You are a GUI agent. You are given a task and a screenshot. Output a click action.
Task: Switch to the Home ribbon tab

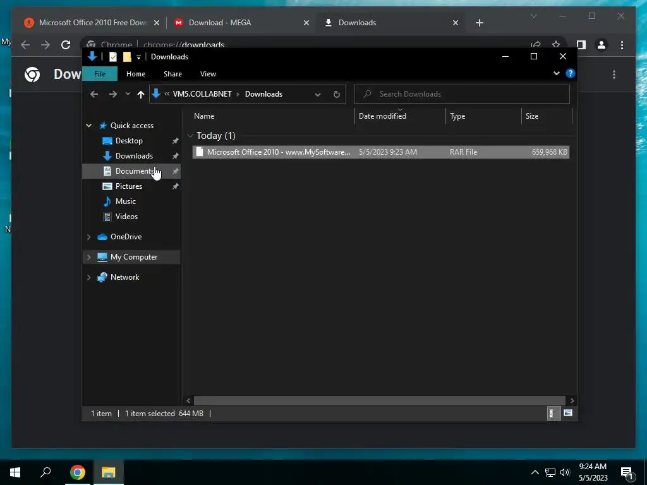click(136, 74)
